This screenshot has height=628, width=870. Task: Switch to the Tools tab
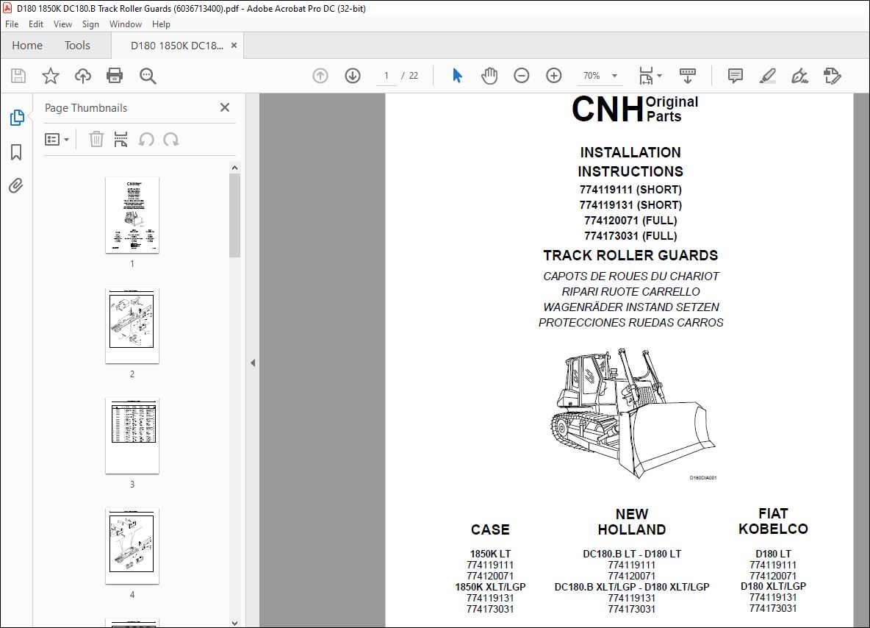tap(77, 46)
